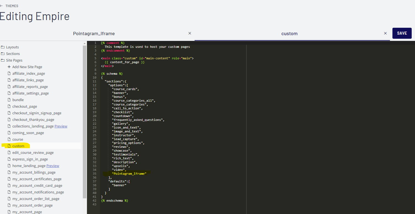
Task: Open coming_soon_page file
Action: 28,133
